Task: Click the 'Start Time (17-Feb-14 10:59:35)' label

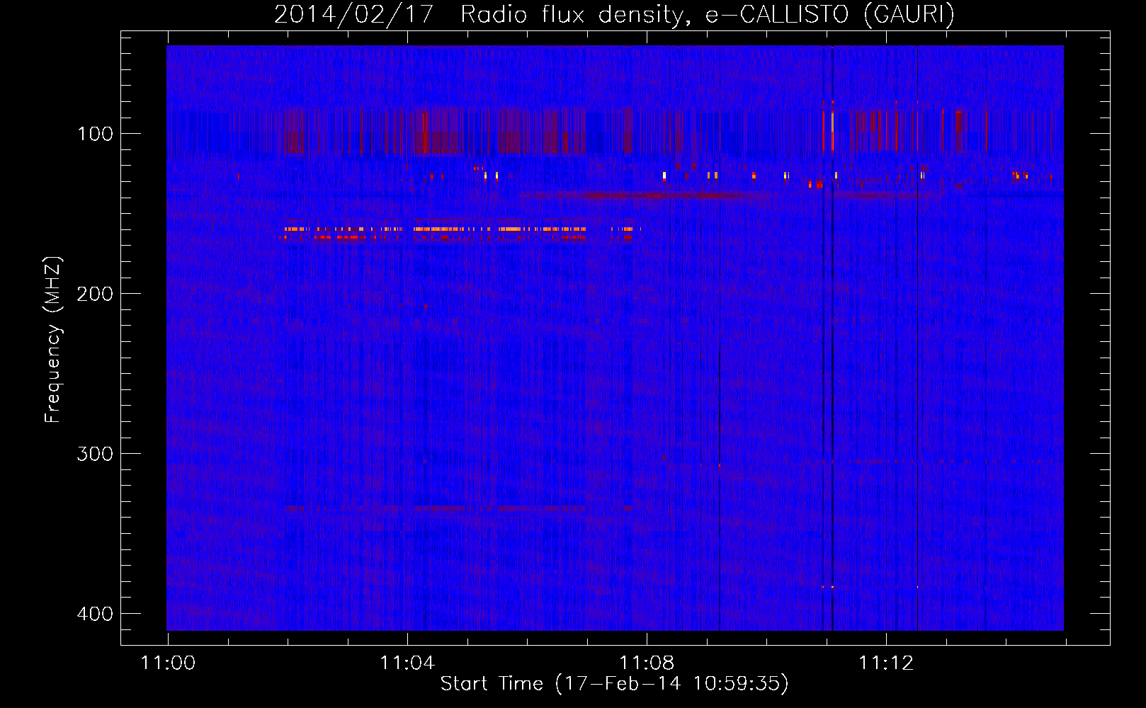Action: tap(614, 684)
